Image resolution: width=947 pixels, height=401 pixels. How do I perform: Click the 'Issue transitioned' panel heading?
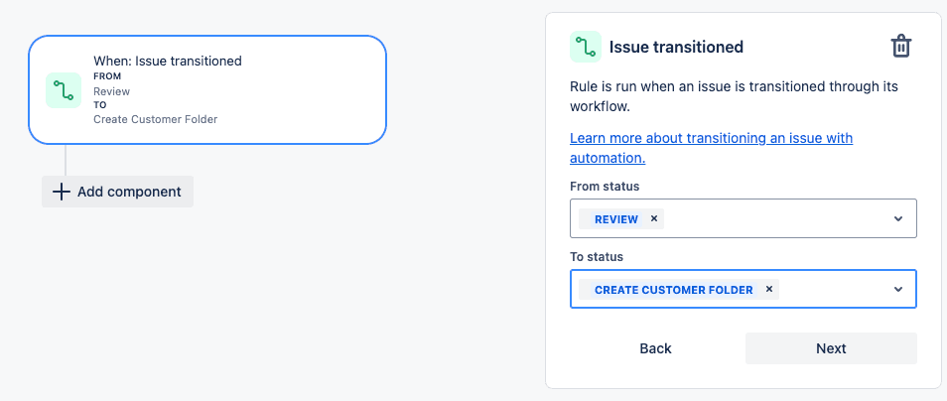(x=676, y=47)
